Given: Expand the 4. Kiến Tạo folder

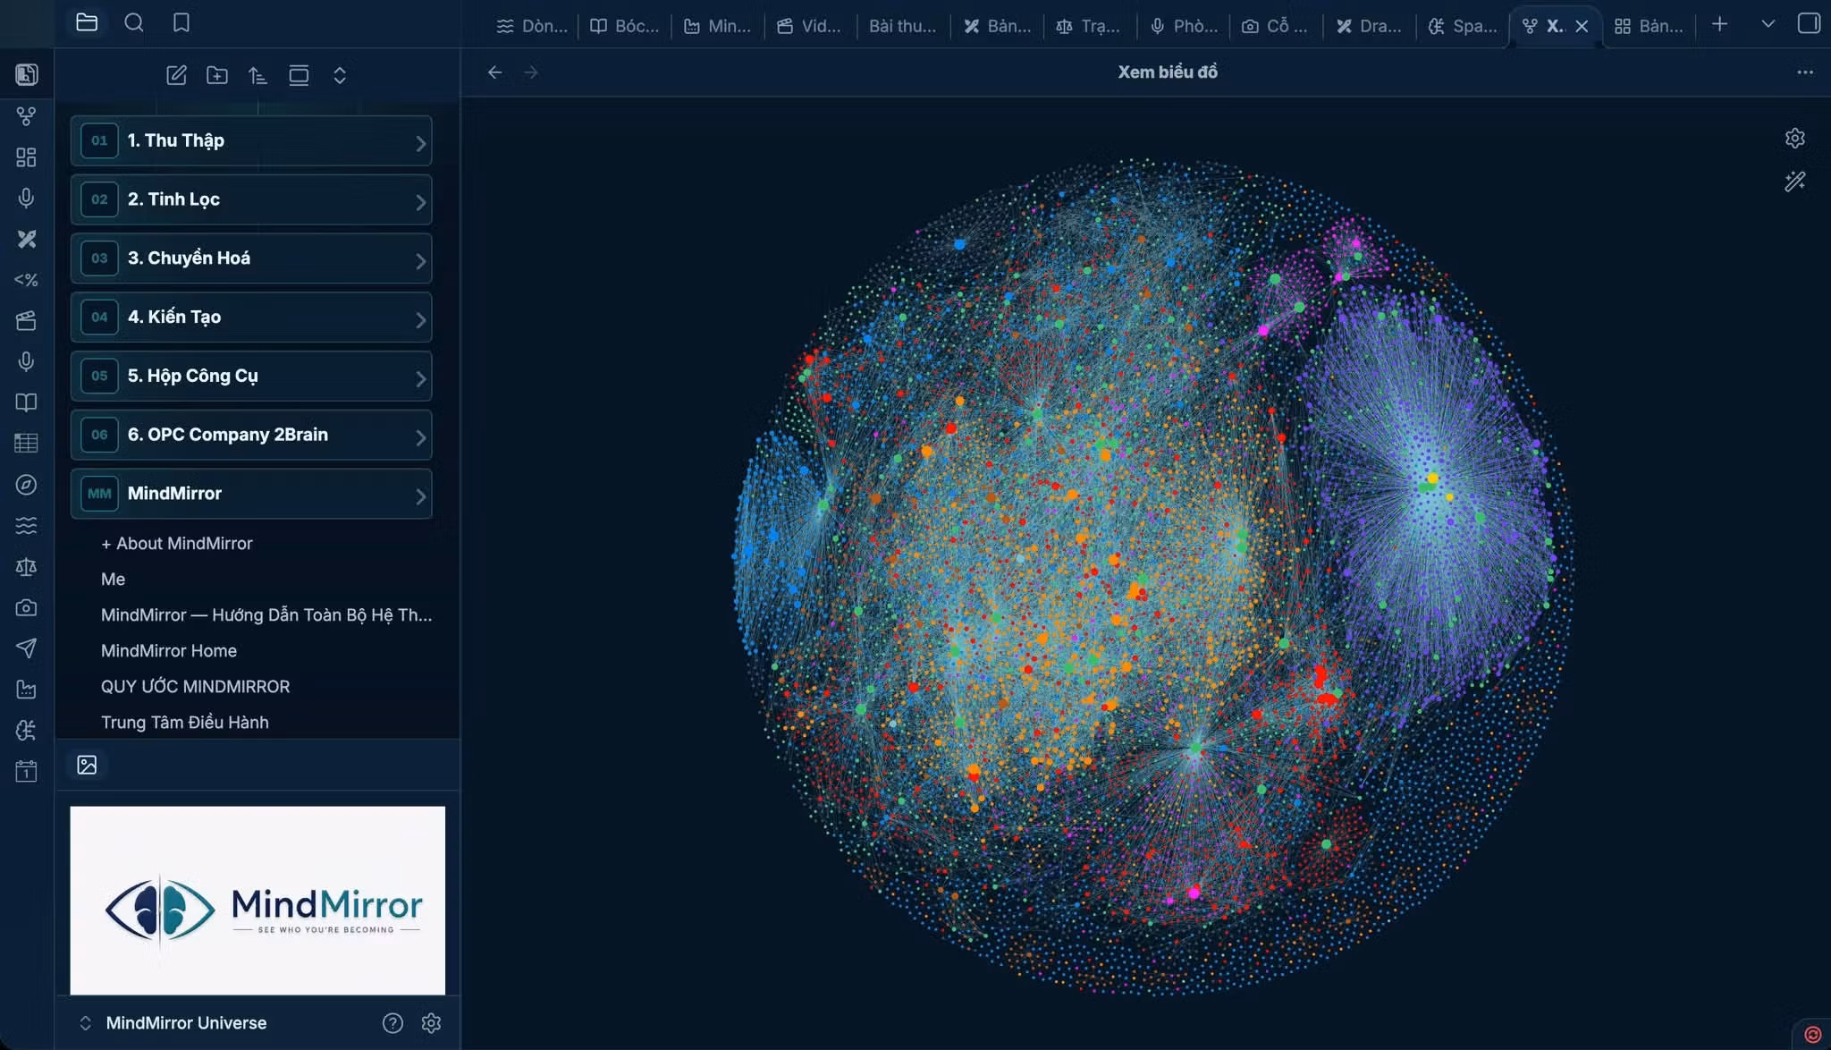Looking at the screenshot, I should pyautogui.click(x=251, y=318).
